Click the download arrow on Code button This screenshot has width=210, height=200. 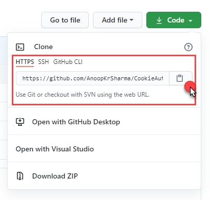coord(159,20)
